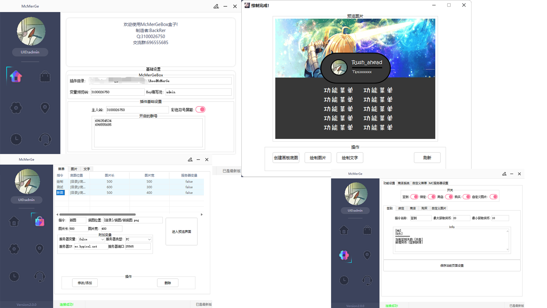Click the 最大获取货币 field showing 20
This screenshot has width=547, height=308.
pos(461,218)
